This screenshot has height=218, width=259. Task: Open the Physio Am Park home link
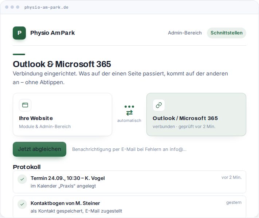pyautogui.click(x=44, y=33)
